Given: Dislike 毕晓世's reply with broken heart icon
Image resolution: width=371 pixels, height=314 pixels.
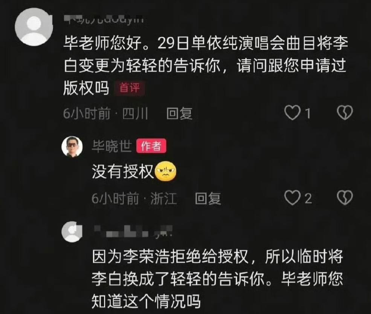Looking at the screenshot, I should click(345, 198).
